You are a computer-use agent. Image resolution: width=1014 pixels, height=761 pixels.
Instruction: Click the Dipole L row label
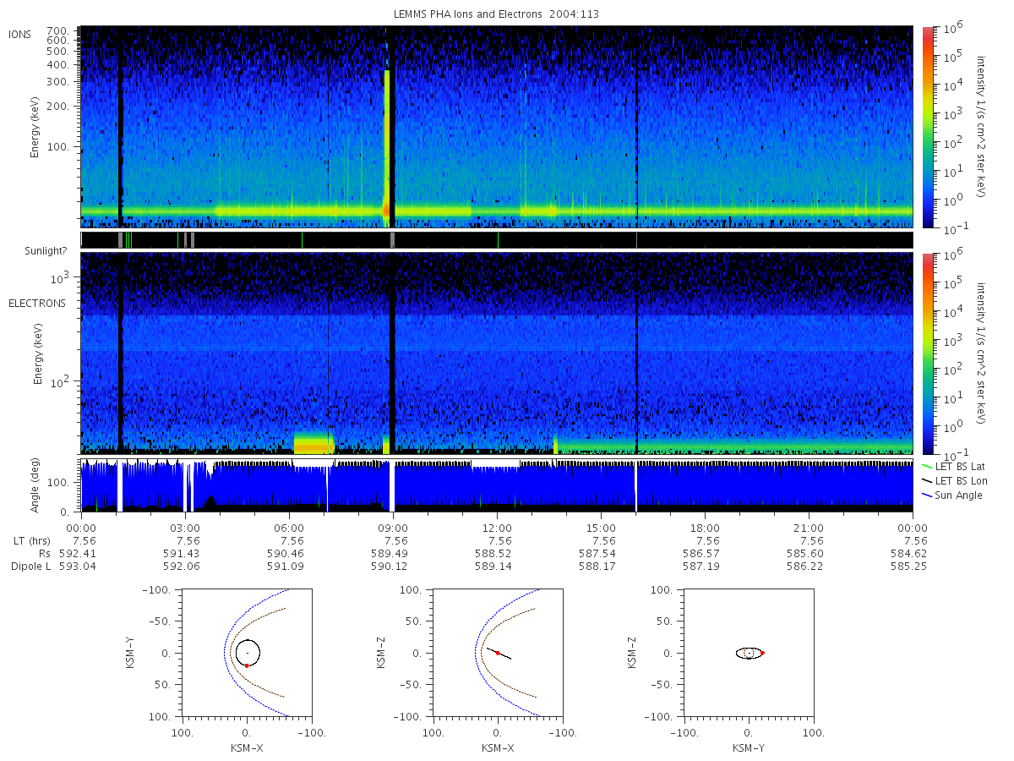point(31,566)
